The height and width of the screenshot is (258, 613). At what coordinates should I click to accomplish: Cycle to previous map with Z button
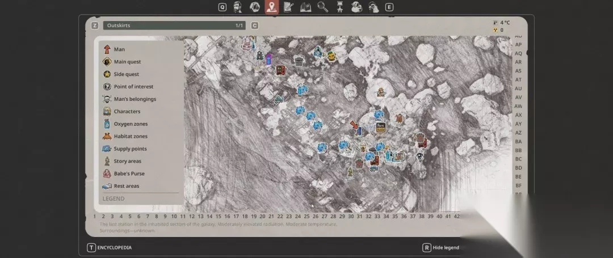tap(95, 26)
